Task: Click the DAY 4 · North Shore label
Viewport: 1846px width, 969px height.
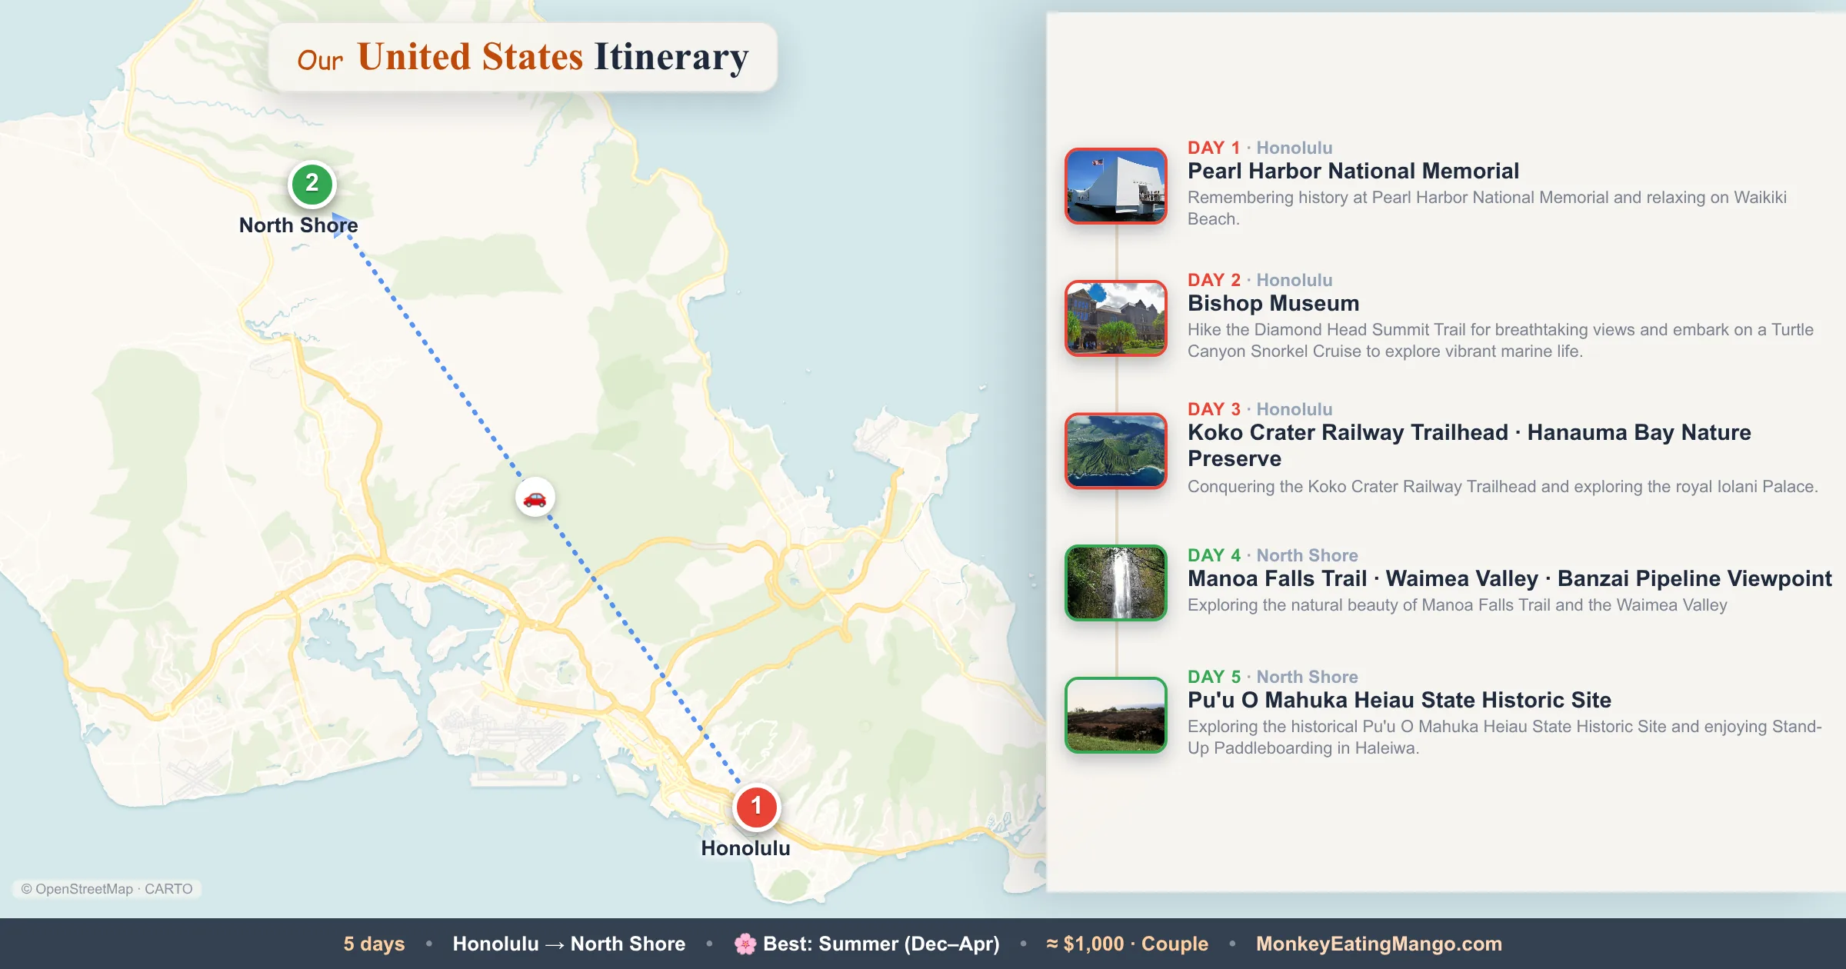Action: tap(1273, 555)
